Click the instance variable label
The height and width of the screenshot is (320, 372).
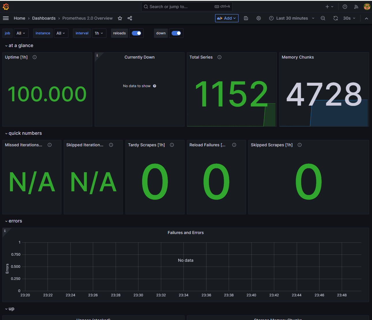[43, 33]
